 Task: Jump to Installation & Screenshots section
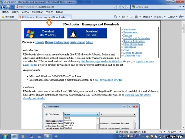coord(137,38)
